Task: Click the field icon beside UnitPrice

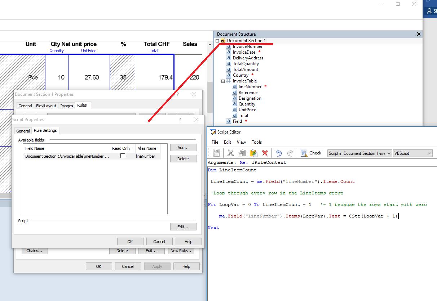Action: point(234,110)
